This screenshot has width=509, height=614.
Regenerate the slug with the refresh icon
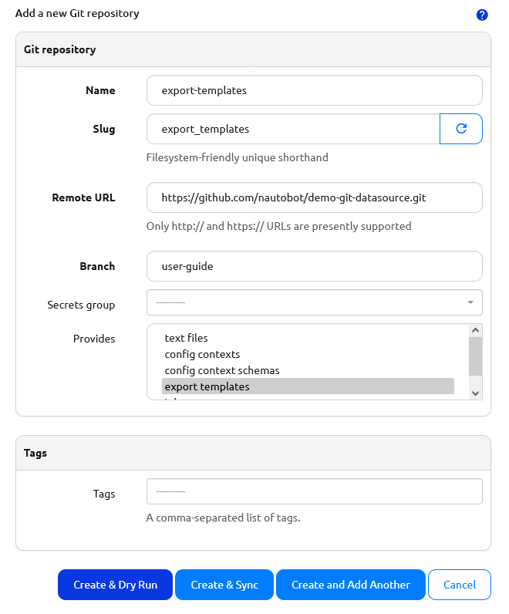coord(461,129)
